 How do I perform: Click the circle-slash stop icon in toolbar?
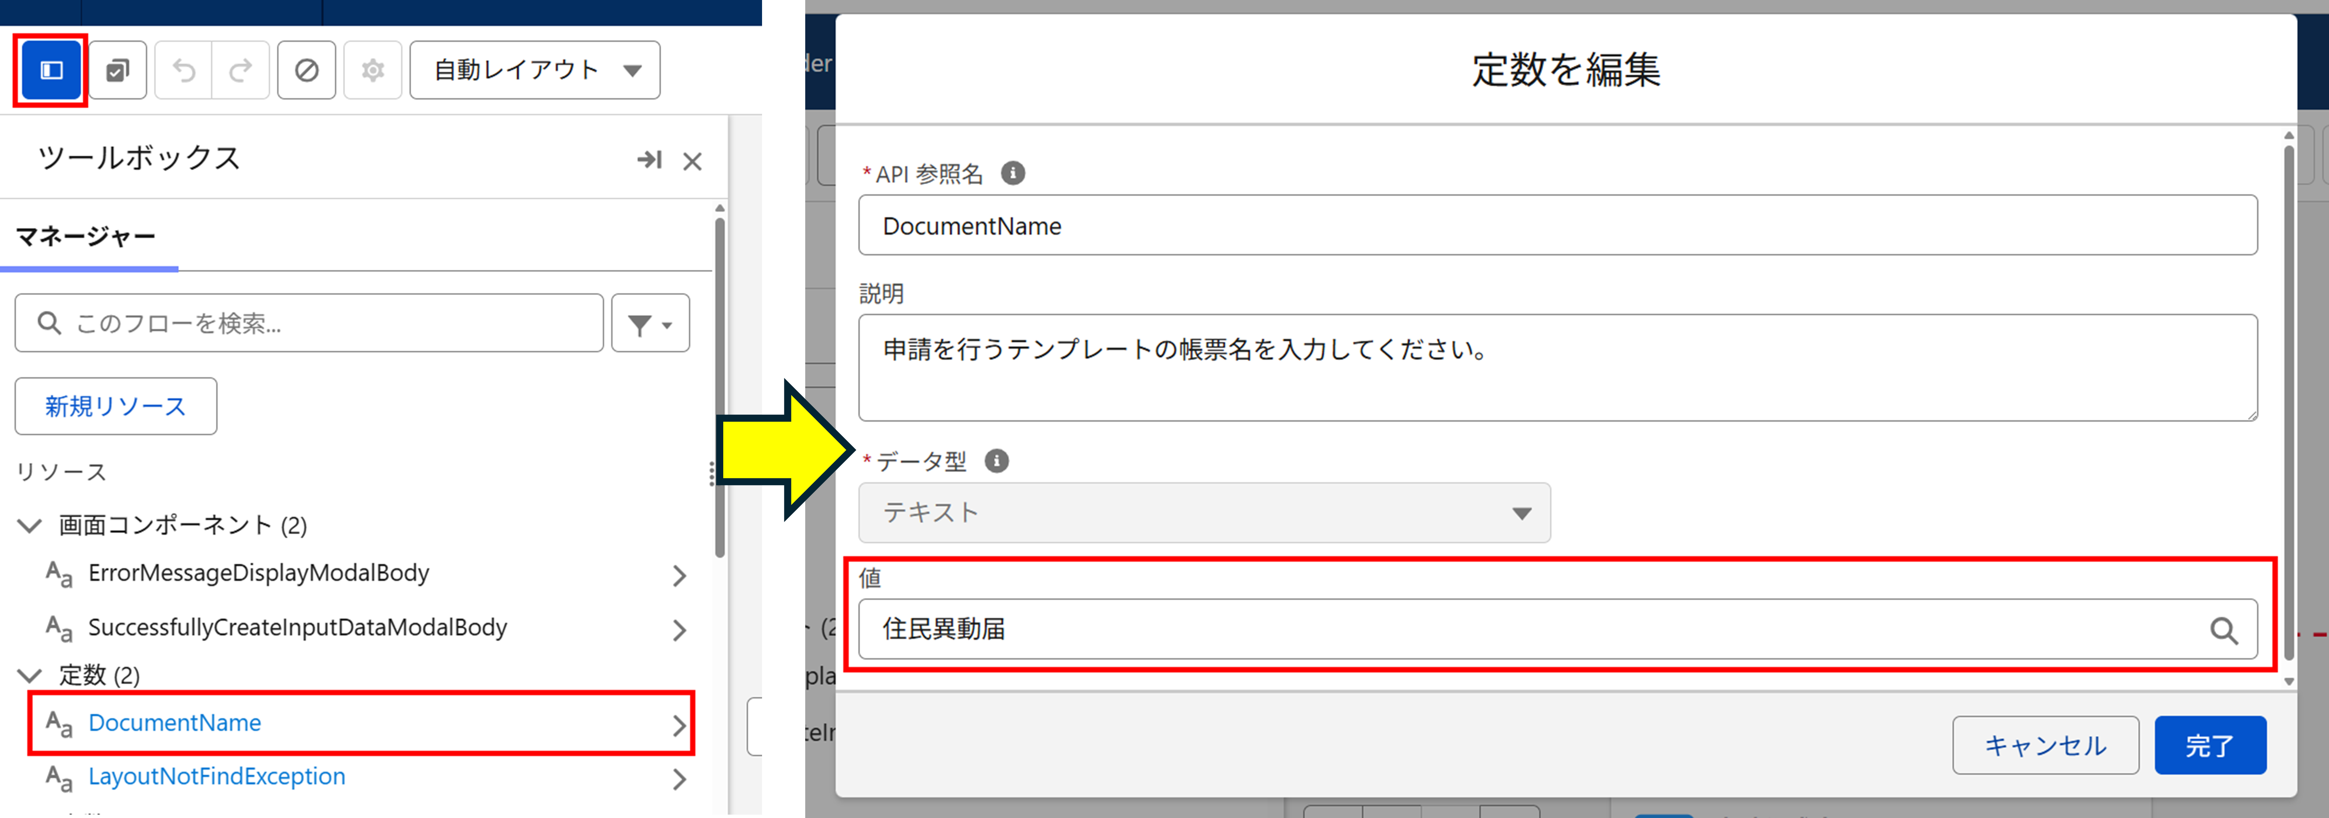tap(307, 70)
